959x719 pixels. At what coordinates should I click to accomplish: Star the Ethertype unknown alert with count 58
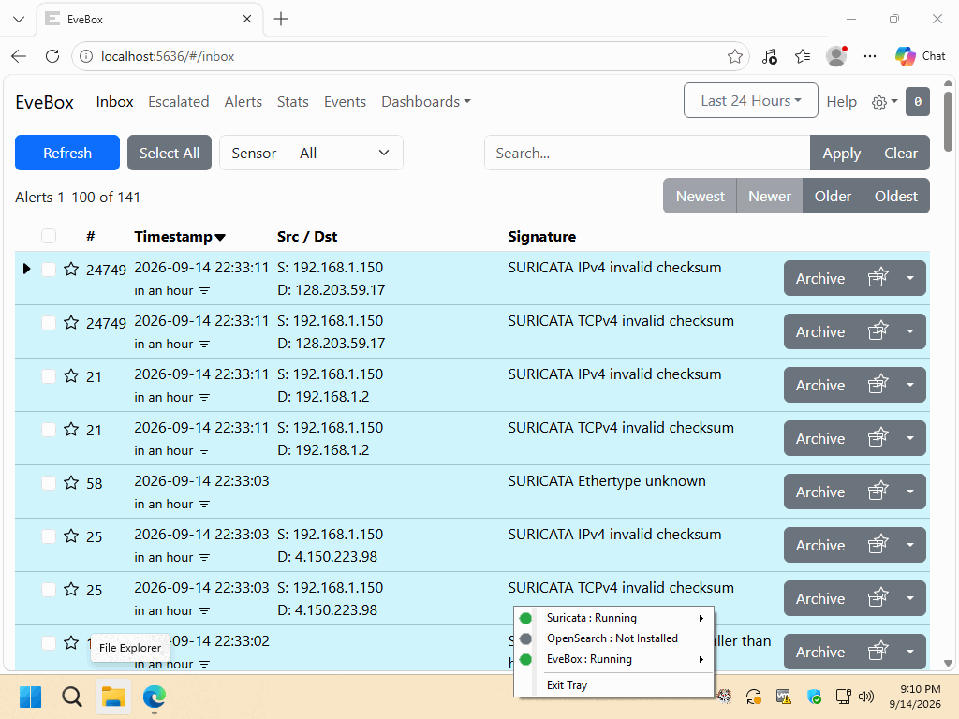[71, 482]
